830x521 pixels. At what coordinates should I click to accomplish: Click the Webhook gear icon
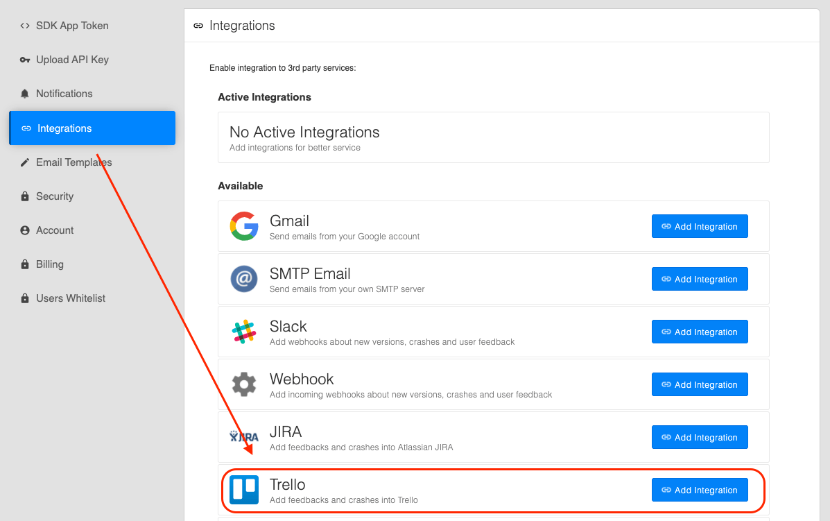(244, 384)
